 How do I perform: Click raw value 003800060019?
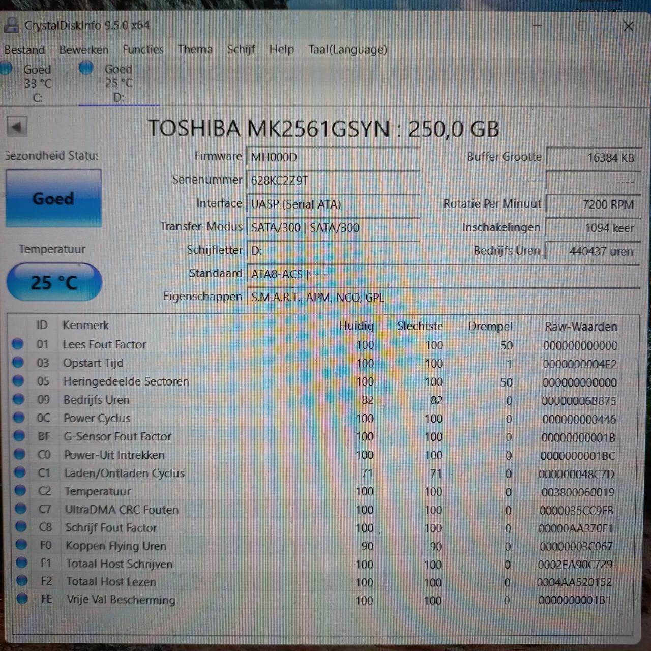point(578,492)
